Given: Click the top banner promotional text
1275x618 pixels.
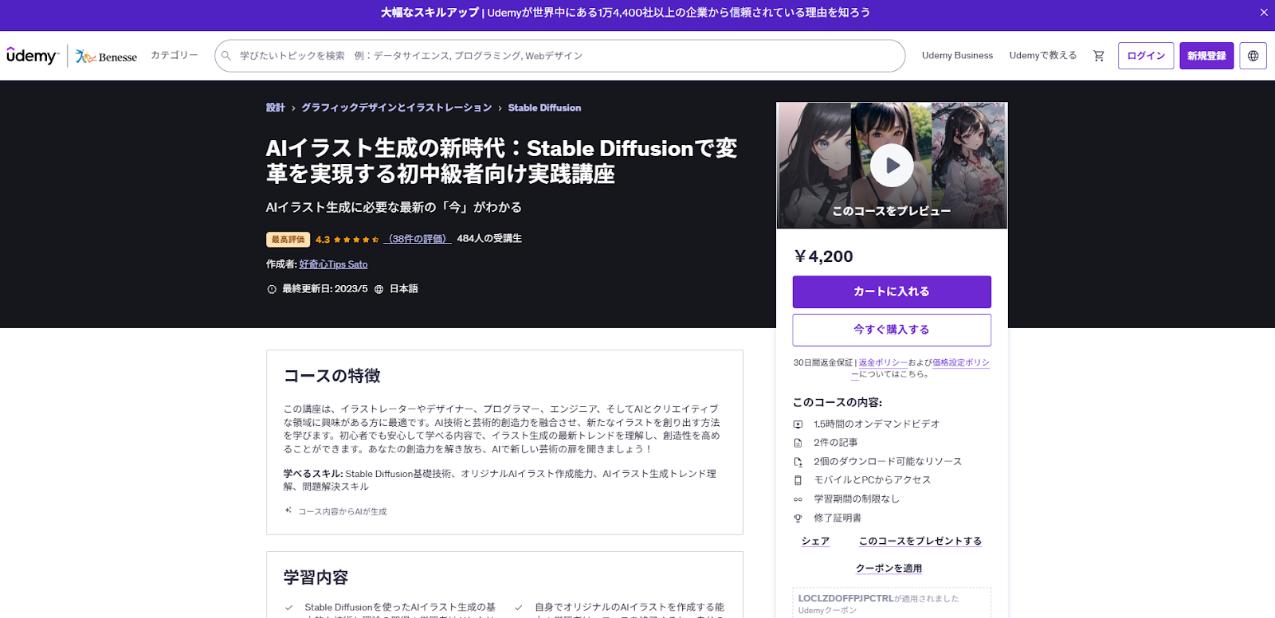Looking at the screenshot, I should (x=626, y=13).
